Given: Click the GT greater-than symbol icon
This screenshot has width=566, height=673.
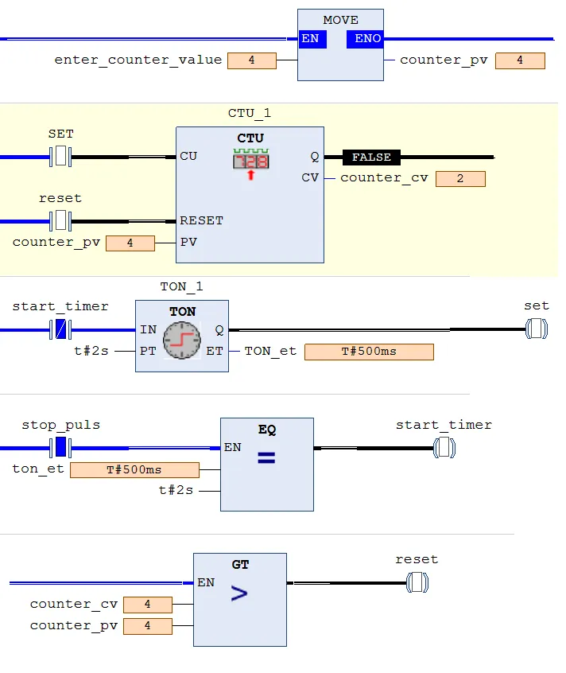Looking at the screenshot, I should [239, 593].
